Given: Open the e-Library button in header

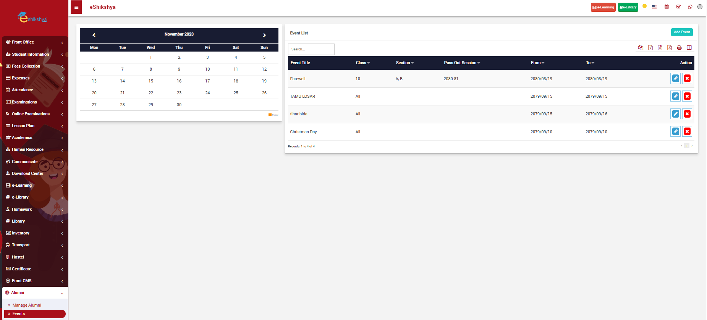Looking at the screenshot, I should [628, 7].
